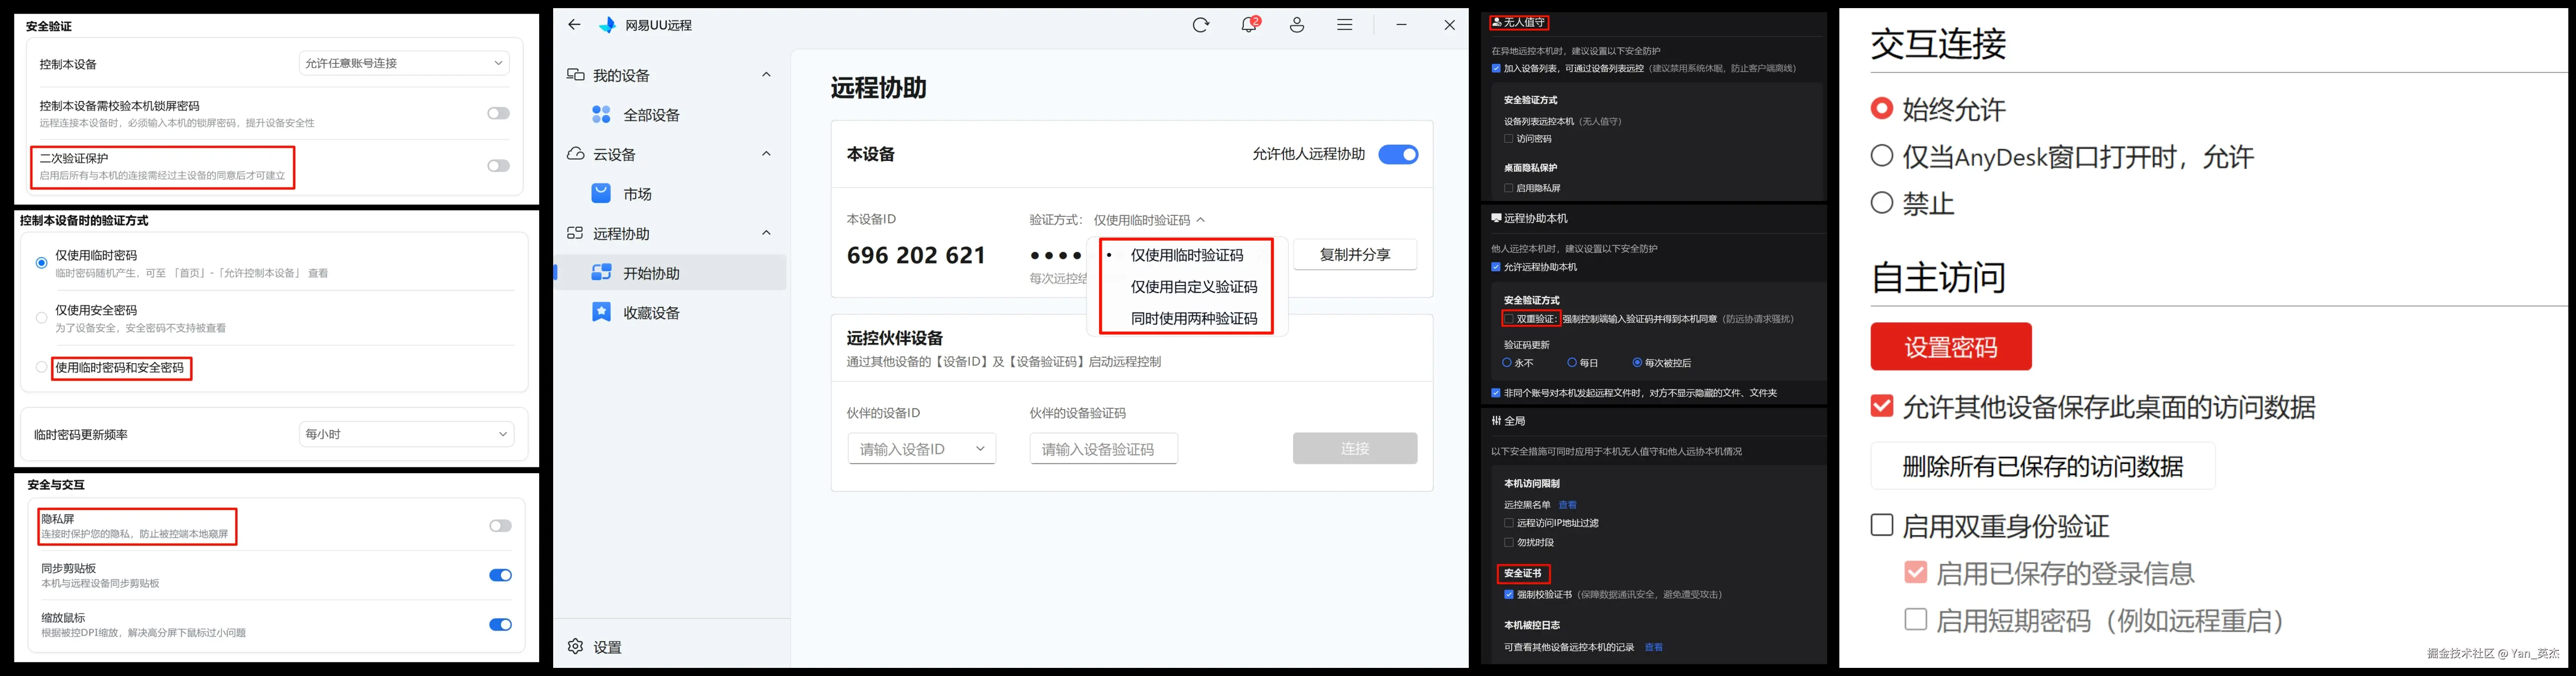Screen dimensions: 2576x676
Task: Click the back arrow next to 网易UU远程
Action: [574, 25]
